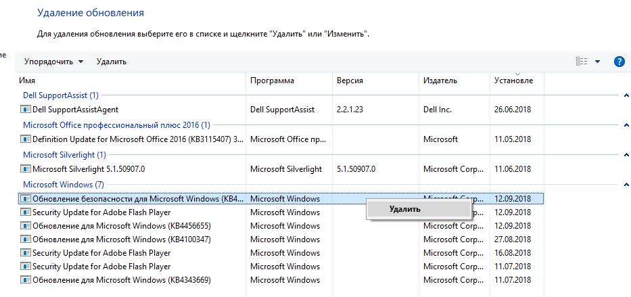Screen dimensions: 631x297
Task: Click the install date 16.08.2018
Action: 512,253
